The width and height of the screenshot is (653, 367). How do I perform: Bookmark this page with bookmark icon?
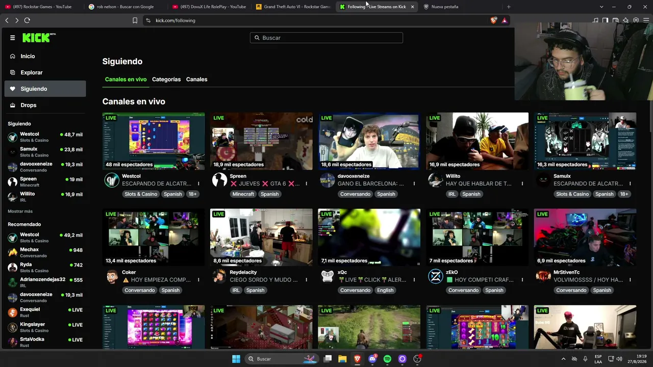pos(135,20)
